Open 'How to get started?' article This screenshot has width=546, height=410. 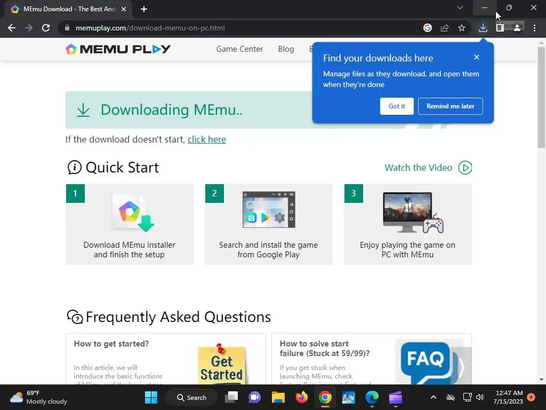[x=111, y=344]
